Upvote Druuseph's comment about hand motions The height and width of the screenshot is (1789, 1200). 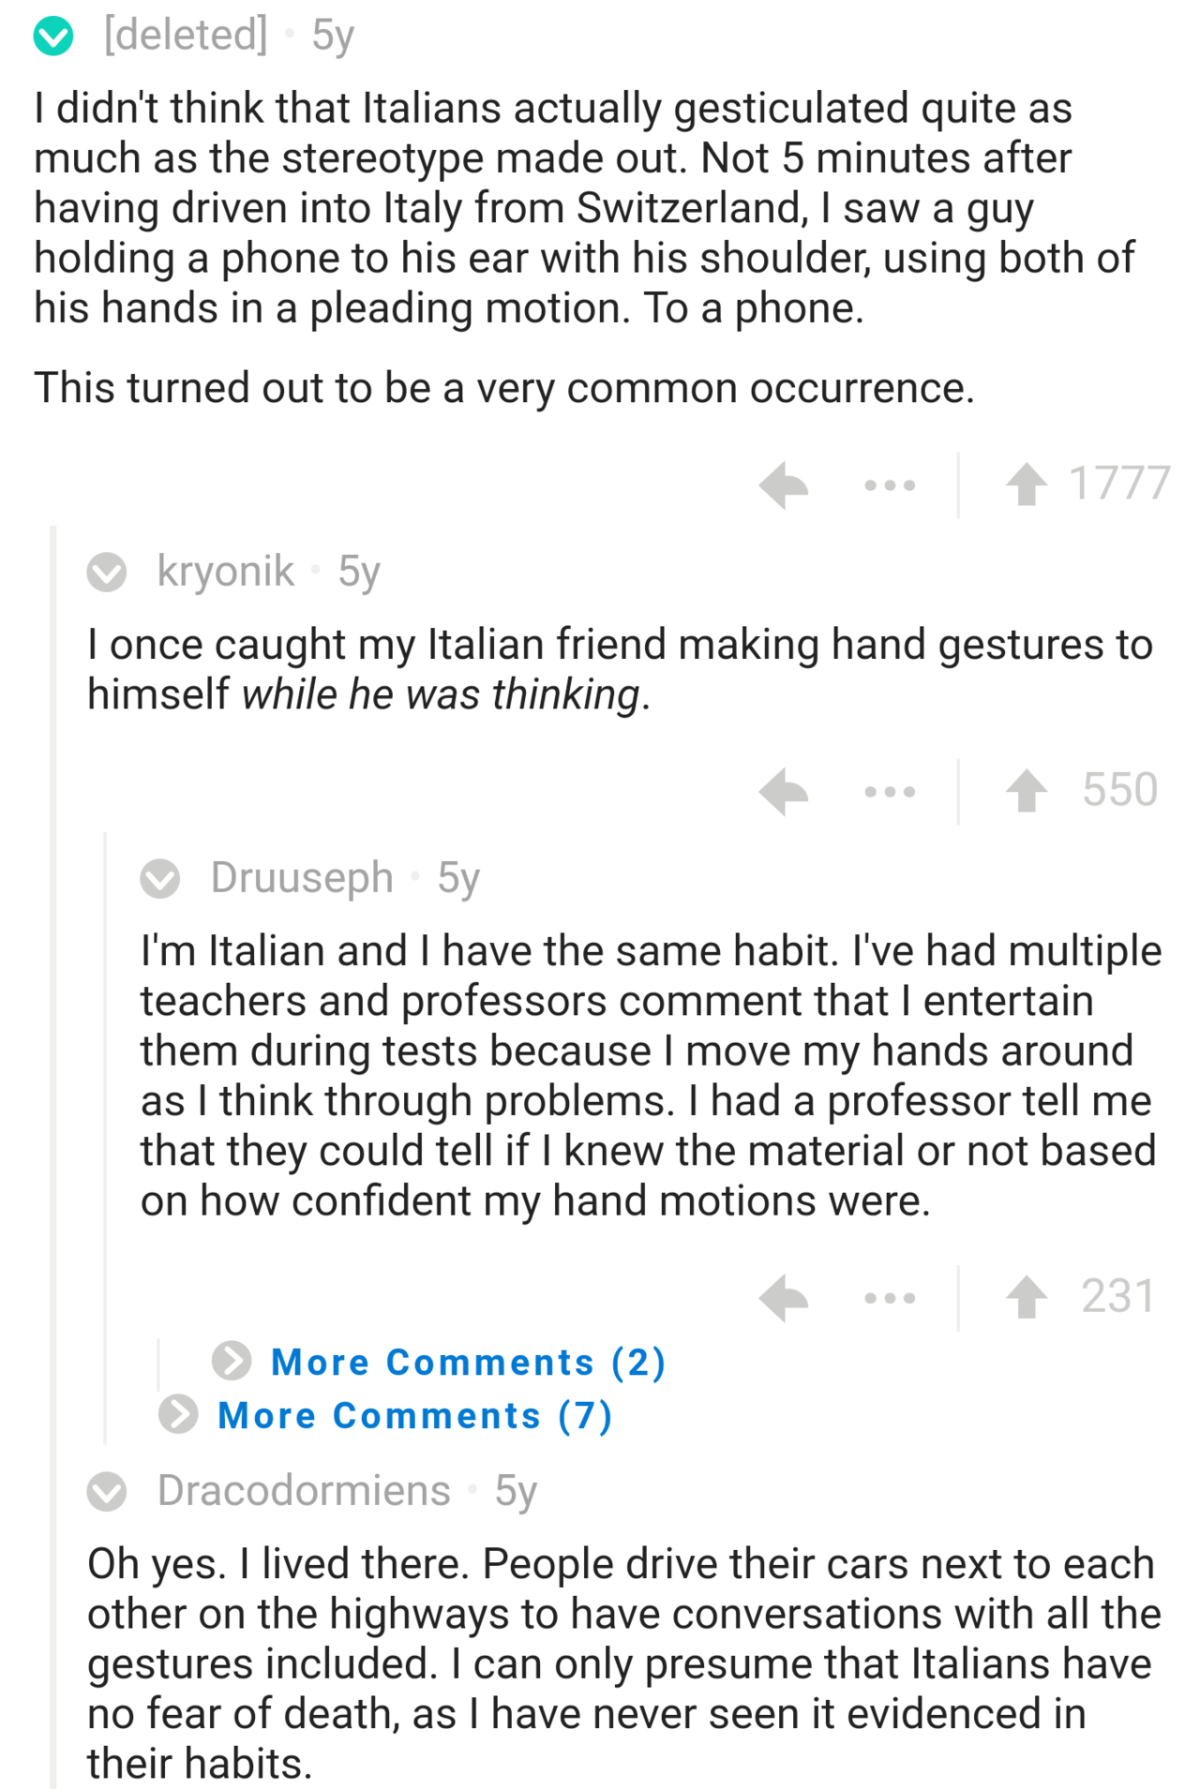click(x=1027, y=1298)
